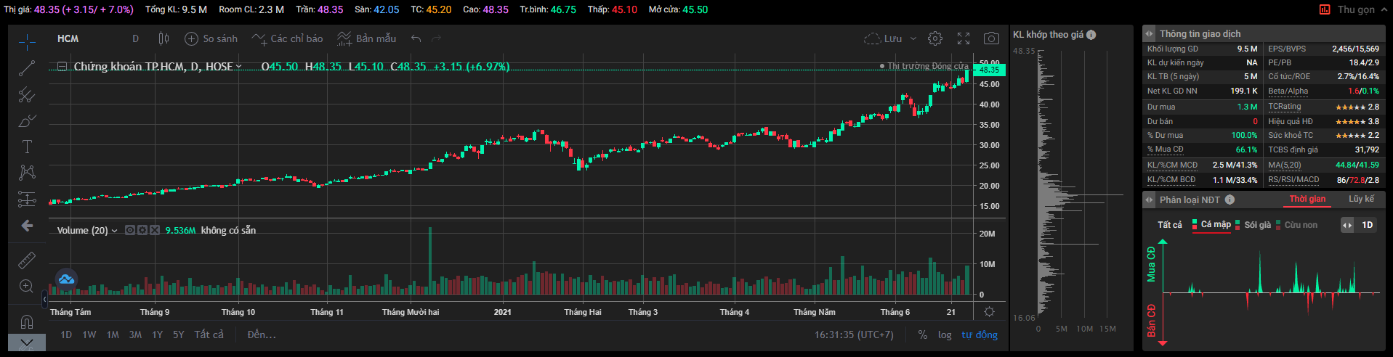Click the So sánh compare button
Screen dimensions: 1393x357
(x=211, y=38)
